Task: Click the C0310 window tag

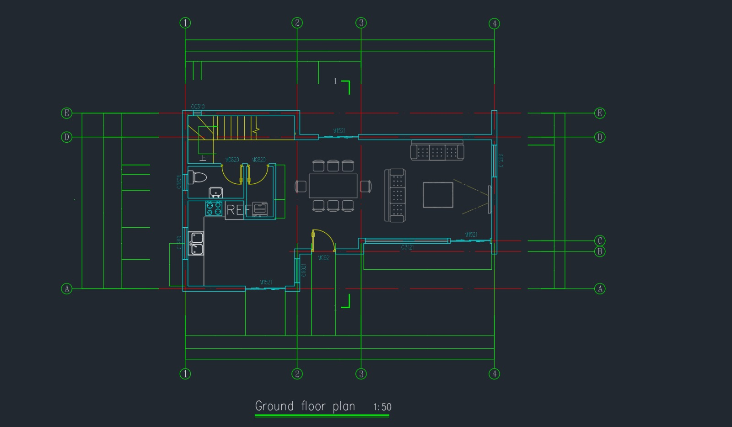Action: [198, 107]
